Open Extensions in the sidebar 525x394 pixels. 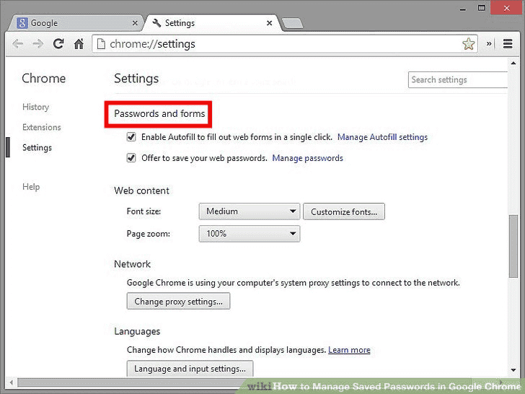click(42, 127)
